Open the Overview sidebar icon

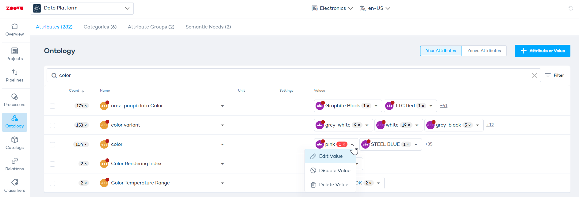[x=15, y=30]
